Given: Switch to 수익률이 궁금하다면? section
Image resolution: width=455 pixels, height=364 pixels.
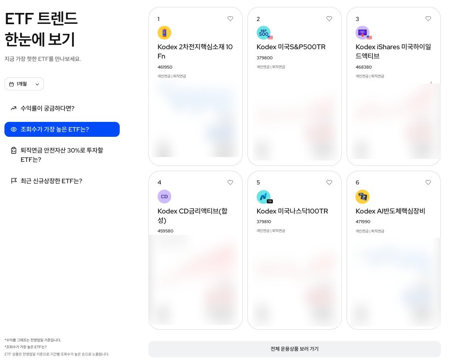Looking at the screenshot, I should tap(48, 108).
